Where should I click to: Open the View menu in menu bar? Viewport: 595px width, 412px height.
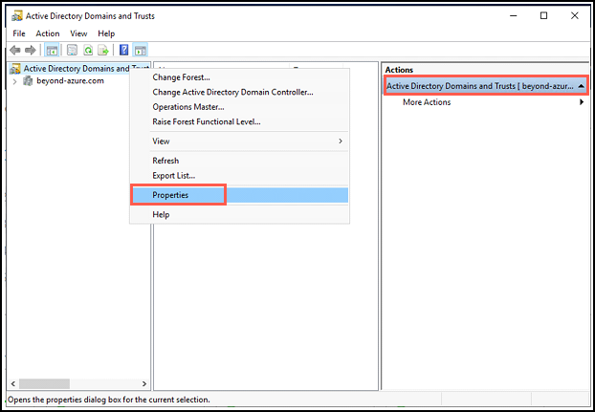pyautogui.click(x=78, y=33)
